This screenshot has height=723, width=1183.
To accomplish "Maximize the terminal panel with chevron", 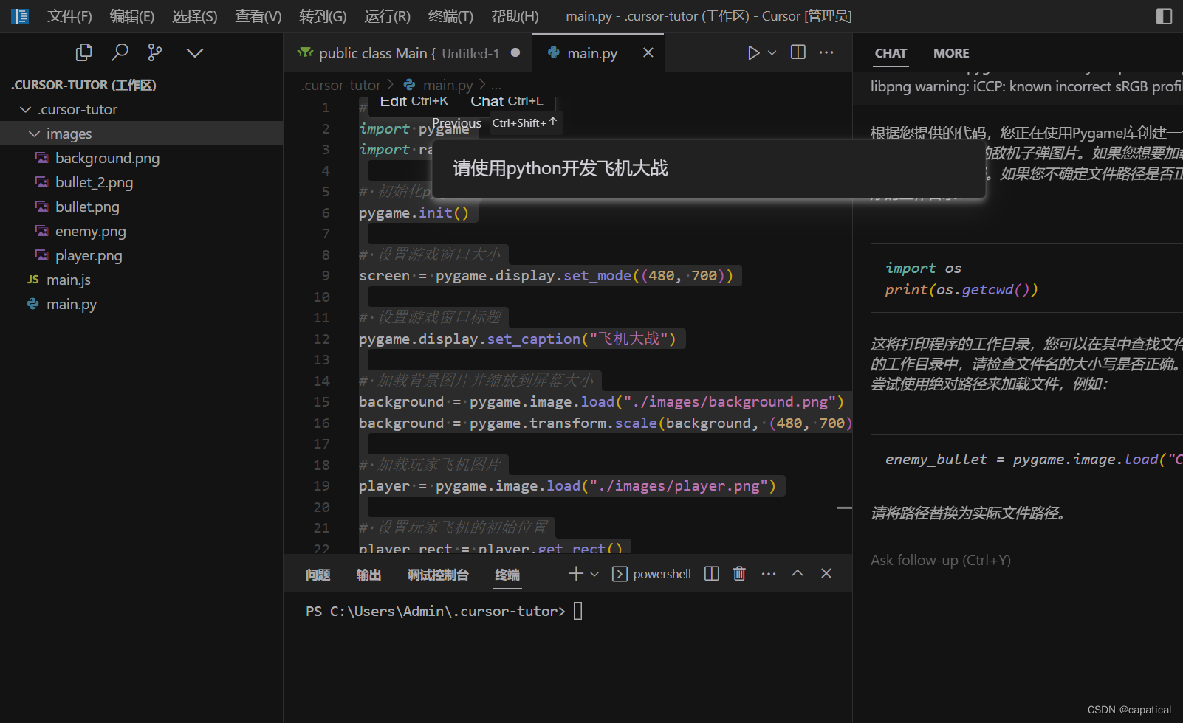I will (x=797, y=573).
